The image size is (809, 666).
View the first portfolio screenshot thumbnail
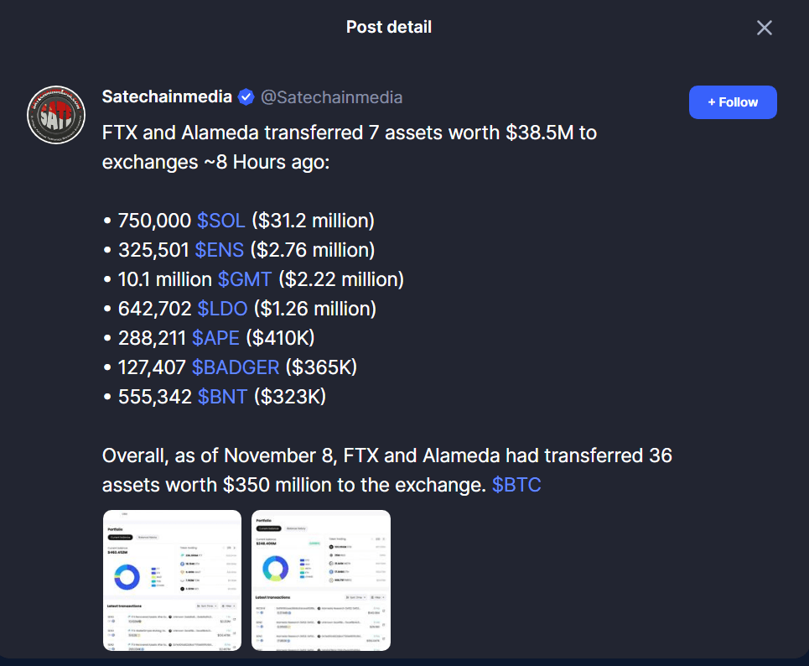(x=173, y=580)
